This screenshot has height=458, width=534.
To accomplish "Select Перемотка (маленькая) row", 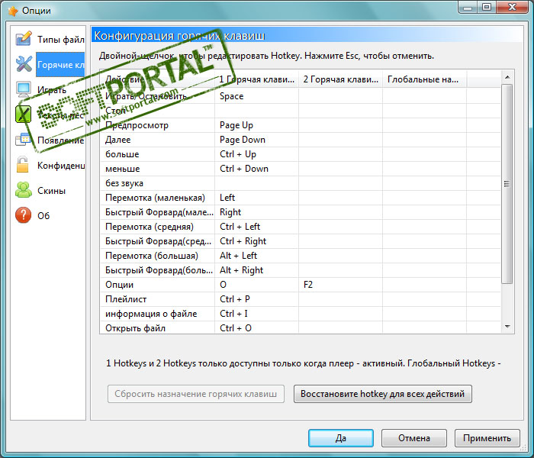I will point(301,198).
